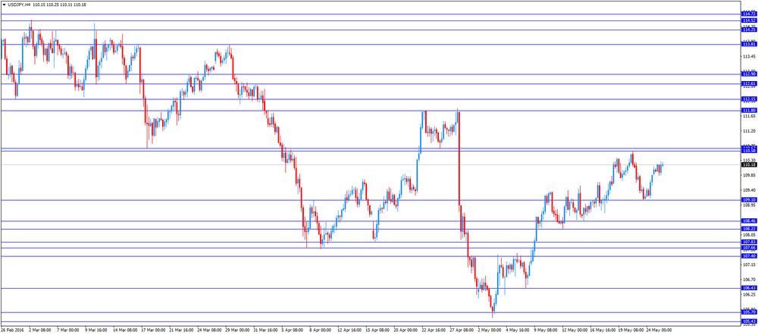
Task: Click the 8 Apr 00:00 time label
Action: [322, 330]
